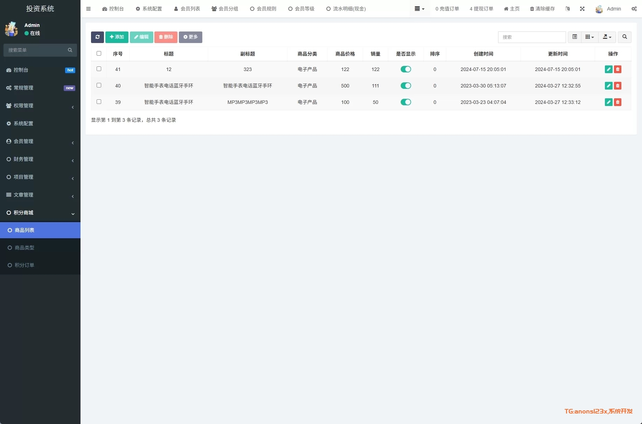Click the search magnifier button beside export
642x424 pixels.
624,37
